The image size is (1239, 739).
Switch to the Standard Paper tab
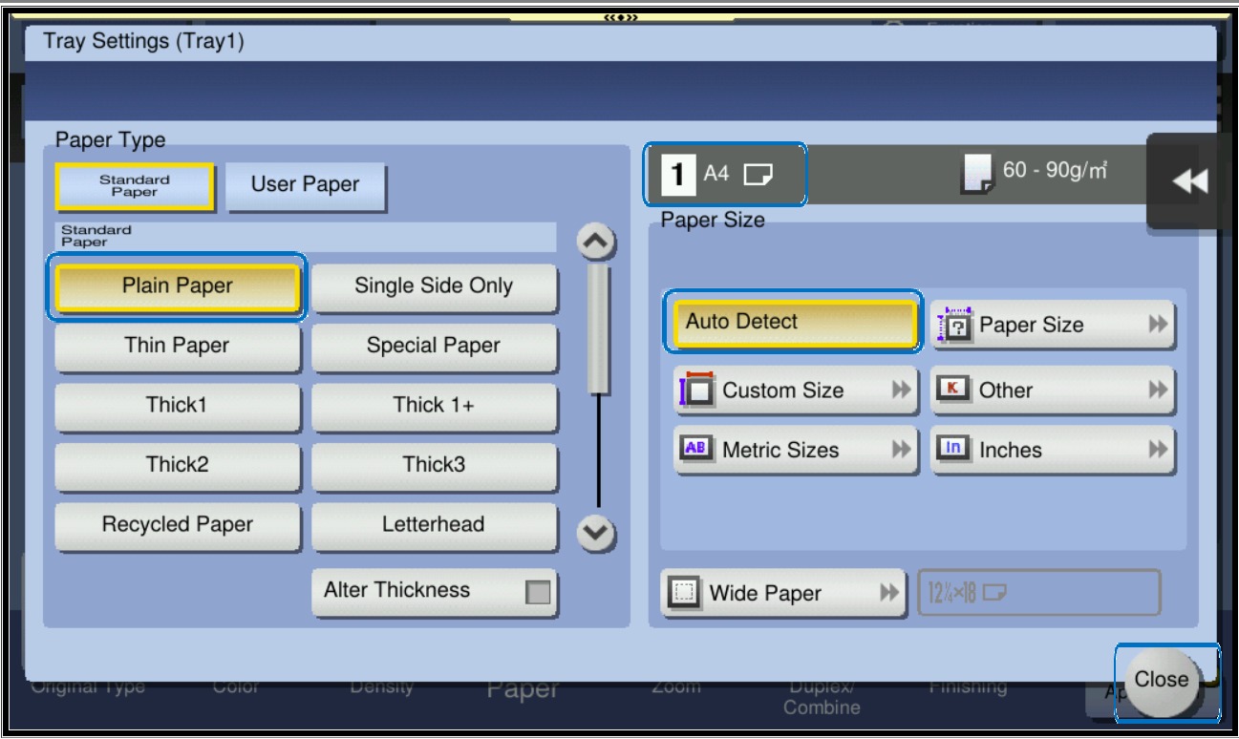pos(135,184)
